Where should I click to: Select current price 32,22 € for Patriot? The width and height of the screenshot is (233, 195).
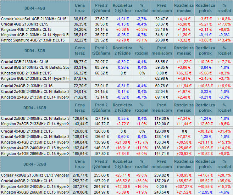click(80, 40)
